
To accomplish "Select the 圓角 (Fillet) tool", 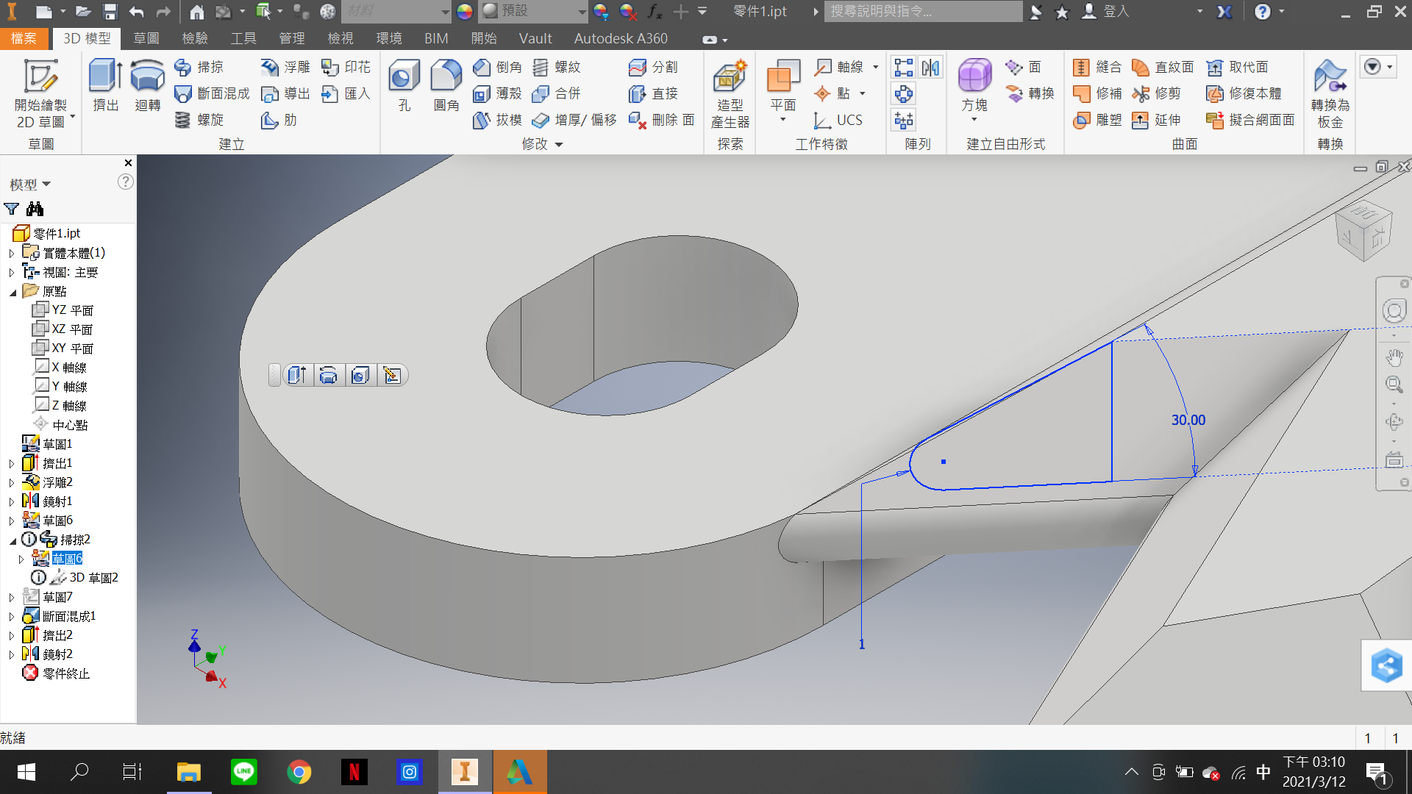I will 446,85.
